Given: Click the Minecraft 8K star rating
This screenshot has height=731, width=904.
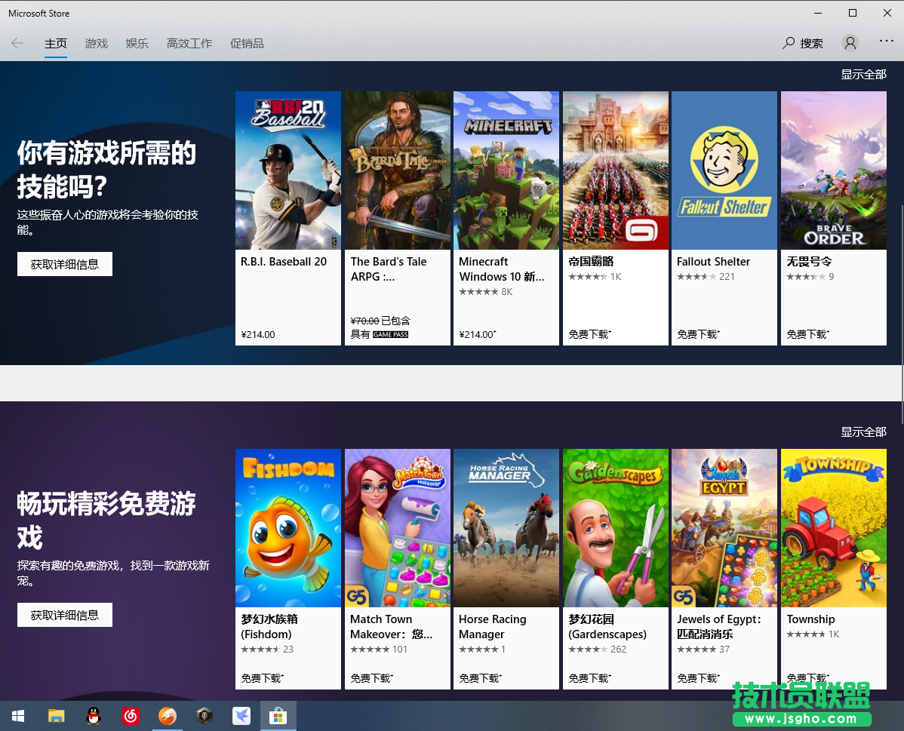Looking at the screenshot, I should click(485, 292).
